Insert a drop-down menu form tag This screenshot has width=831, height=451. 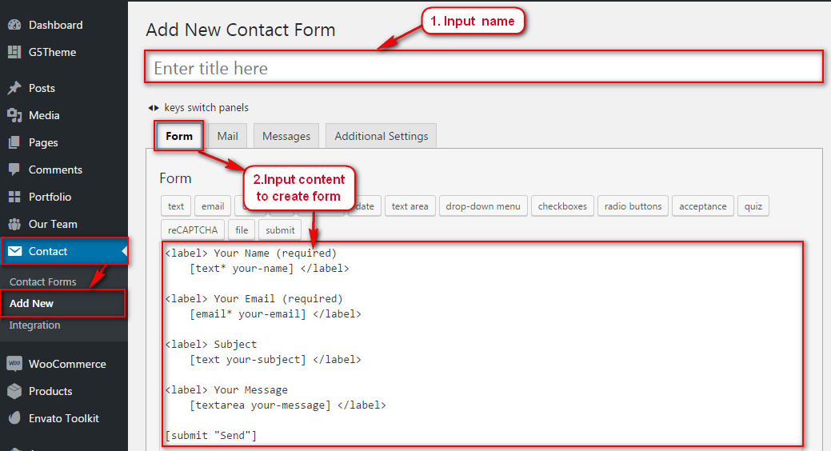point(483,206)
